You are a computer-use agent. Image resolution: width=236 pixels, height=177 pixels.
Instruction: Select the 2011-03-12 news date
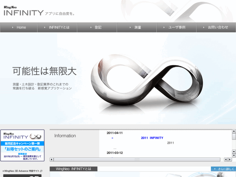coord(115,153)
